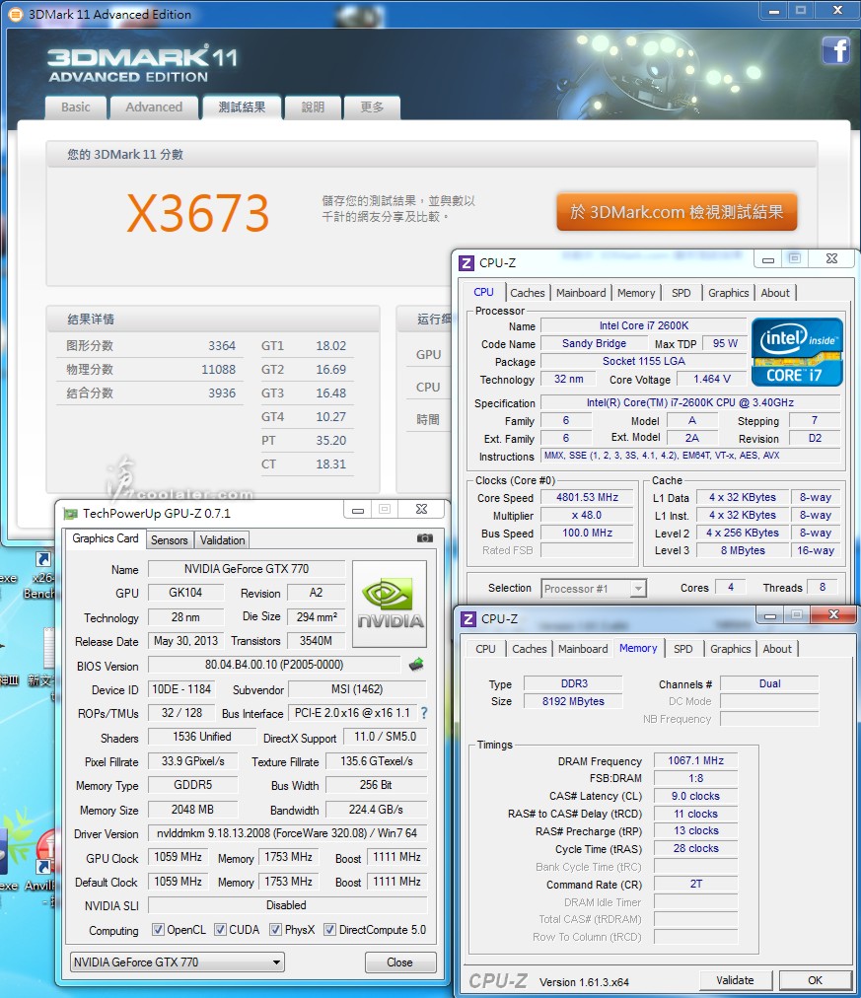The image size is (861, 998).
Task: Click the orange 3DMark.com view results button
Action: (677, 212)
